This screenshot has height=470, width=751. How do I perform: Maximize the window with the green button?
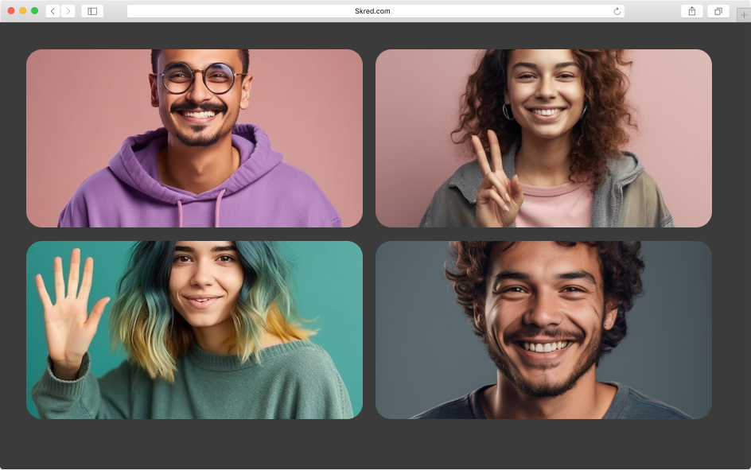coord(34,10)
